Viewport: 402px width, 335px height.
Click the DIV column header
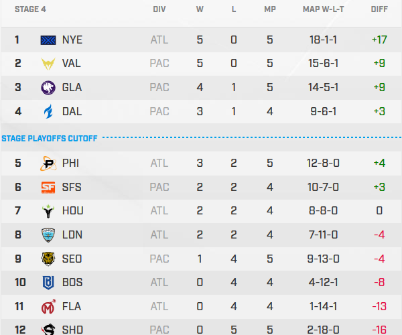pos(159,9)
